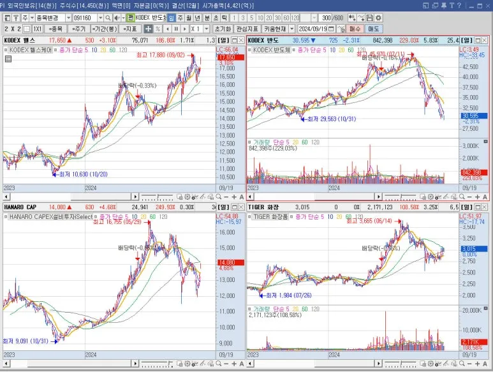
Task: Select weekly 주 period toggle
Action: [x=180, y=18]
